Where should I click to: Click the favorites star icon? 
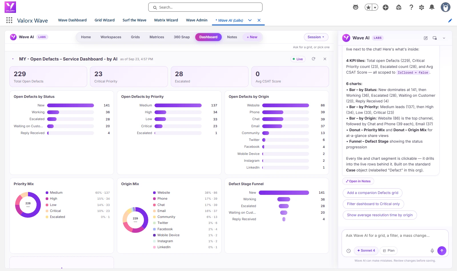pos(368,7)
